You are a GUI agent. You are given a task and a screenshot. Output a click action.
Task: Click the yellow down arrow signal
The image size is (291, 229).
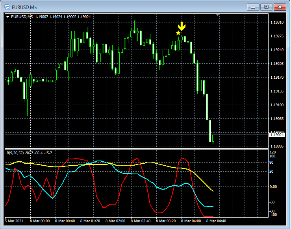182,26
